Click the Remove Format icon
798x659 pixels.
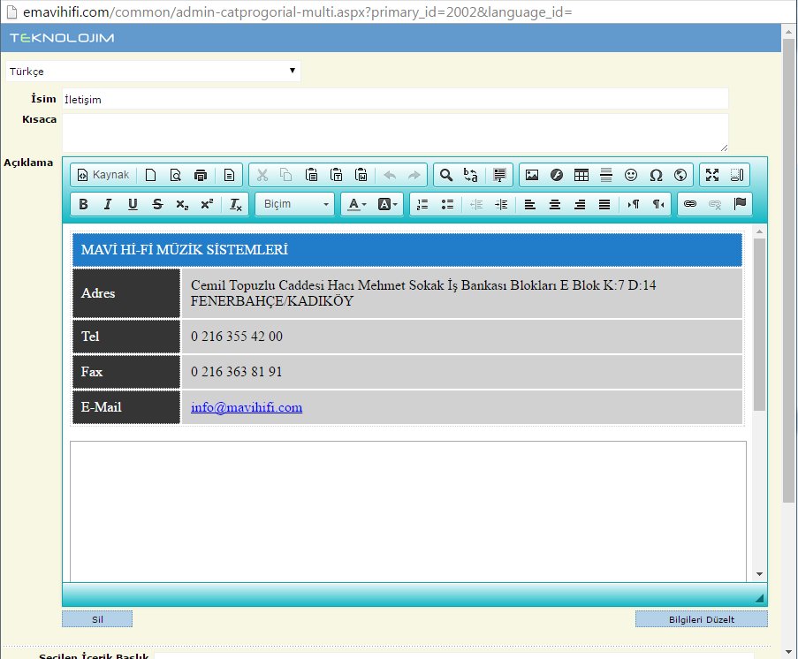click(236, 205)
